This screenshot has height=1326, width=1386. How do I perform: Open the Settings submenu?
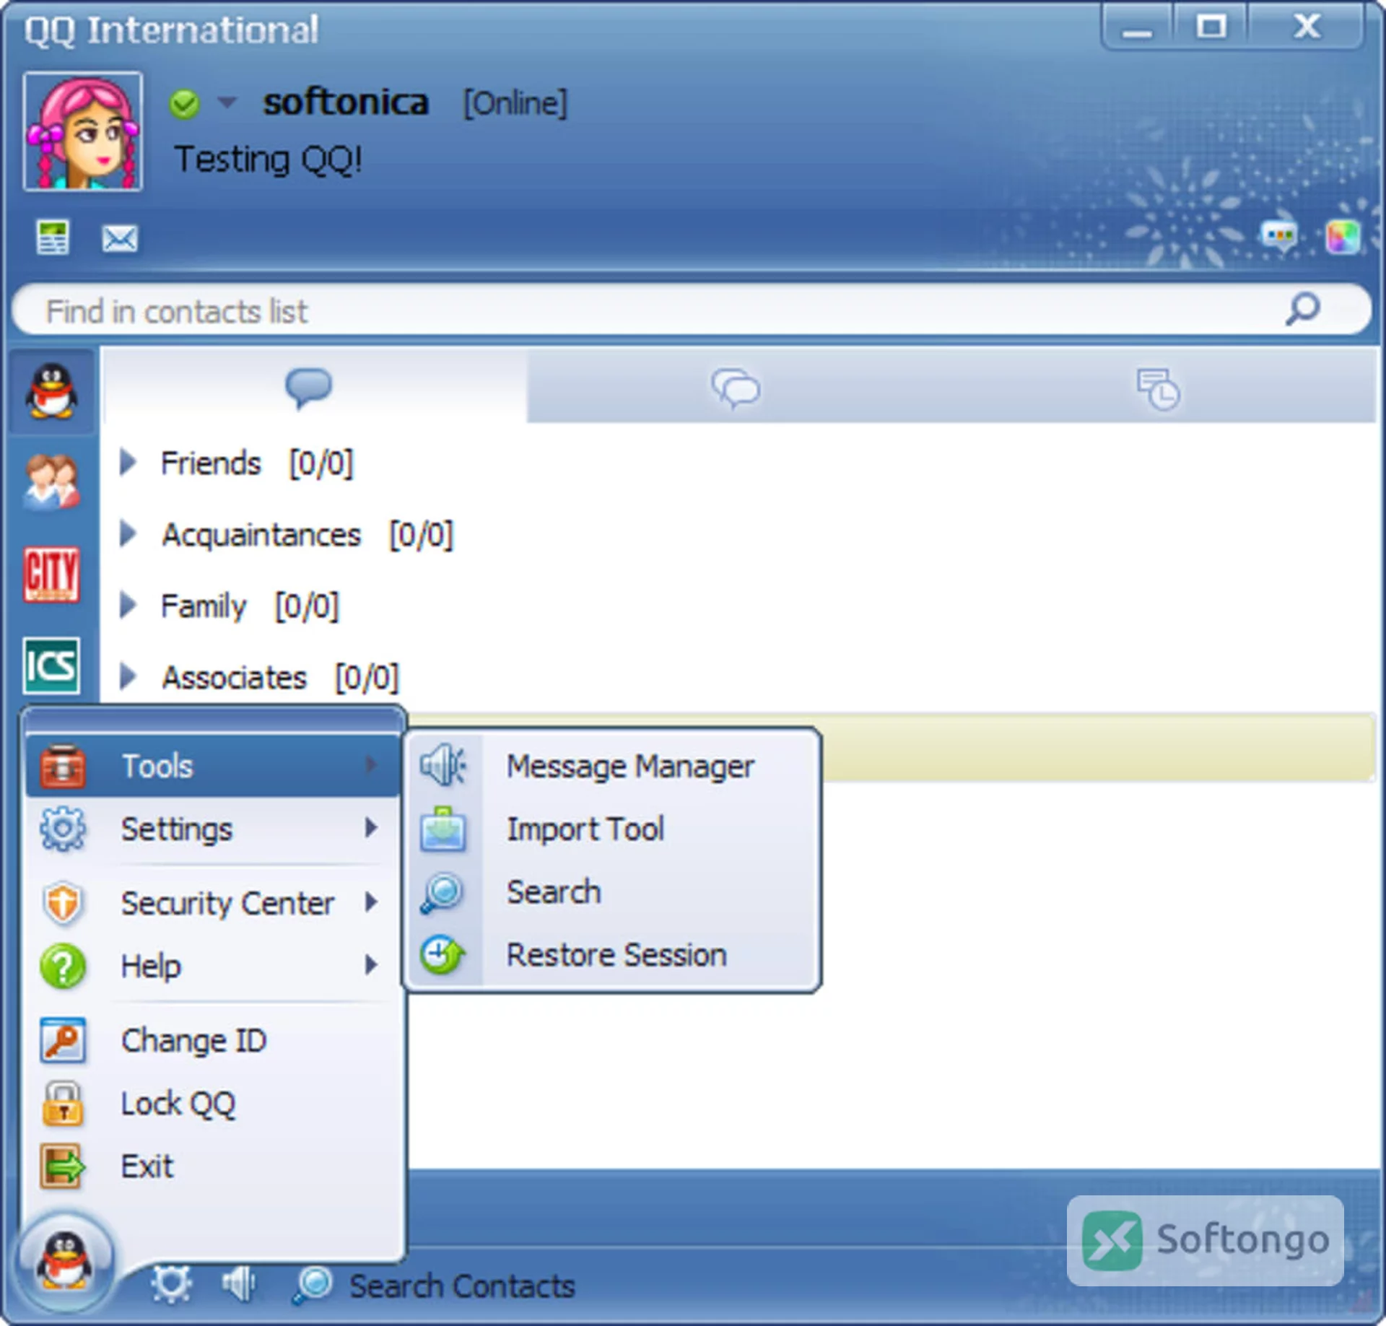pos(213,828)
